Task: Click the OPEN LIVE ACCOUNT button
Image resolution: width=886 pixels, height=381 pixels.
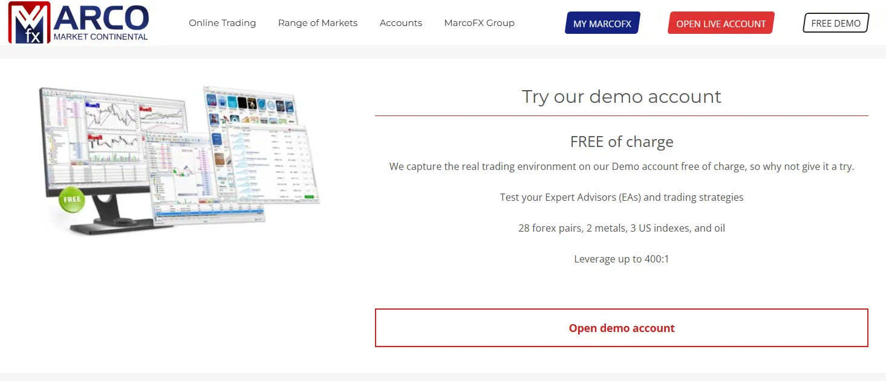Action: (x=721, y=23)
